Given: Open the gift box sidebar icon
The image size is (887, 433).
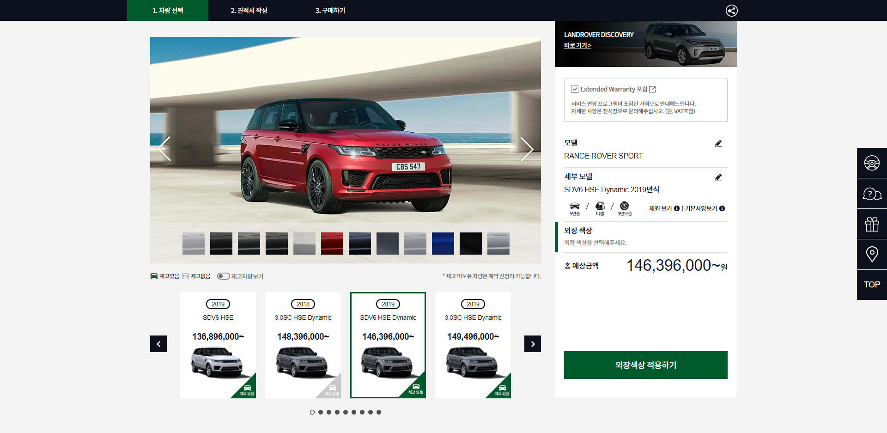Looking at the screenshot, I should pyautogui.click(x=872, y=224).
